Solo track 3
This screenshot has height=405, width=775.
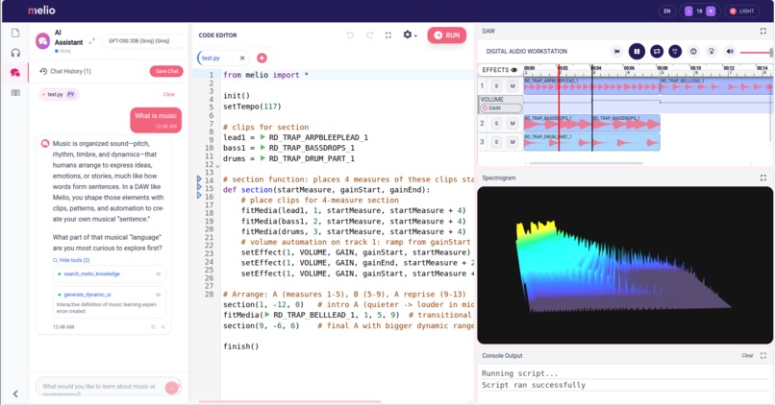click(497, 142)
